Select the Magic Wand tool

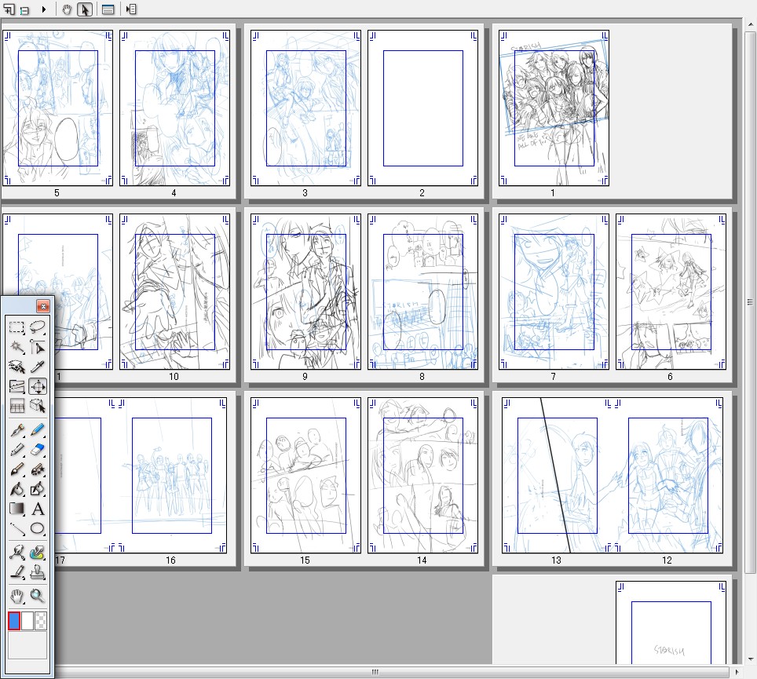pyautogui.click(x=17, y=347)
